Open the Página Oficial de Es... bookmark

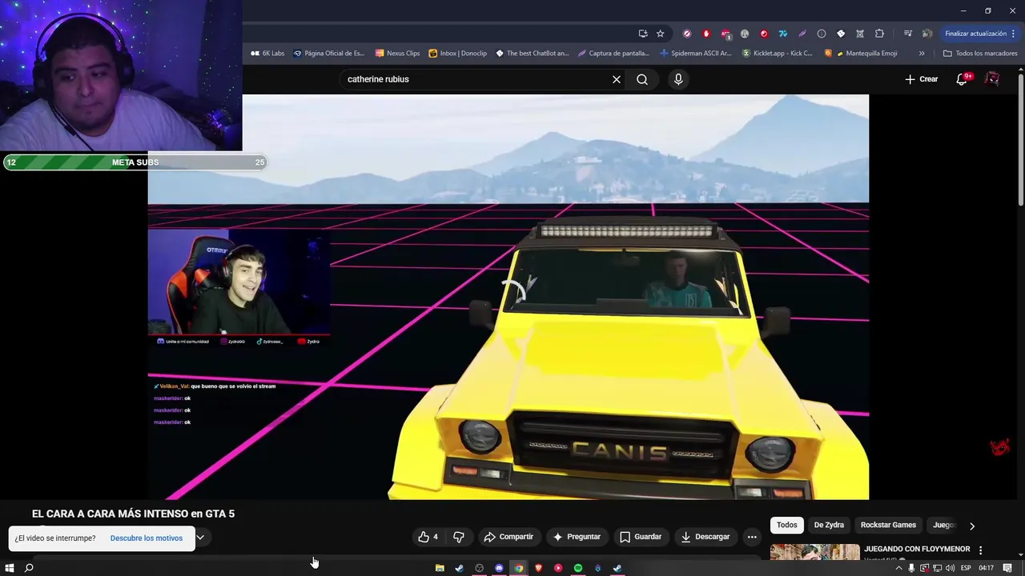coord(329,54)
